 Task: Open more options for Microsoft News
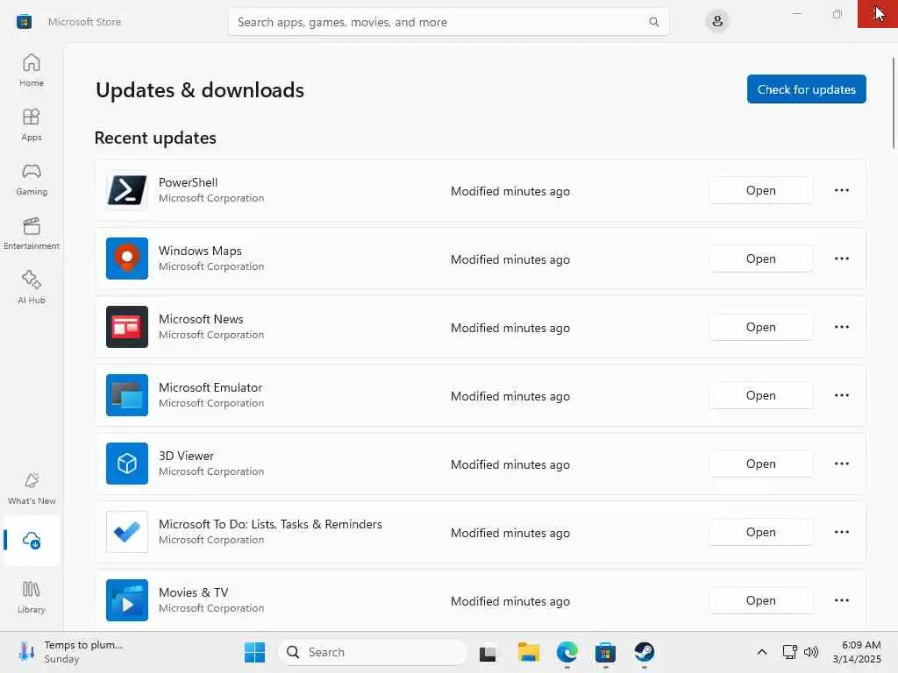[842, 327]
